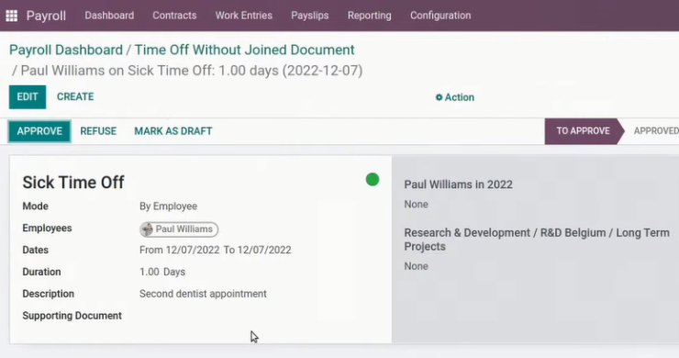Approve the sick time off request
The height and width of the screenshot is (358, 679).
coord(39,131)
